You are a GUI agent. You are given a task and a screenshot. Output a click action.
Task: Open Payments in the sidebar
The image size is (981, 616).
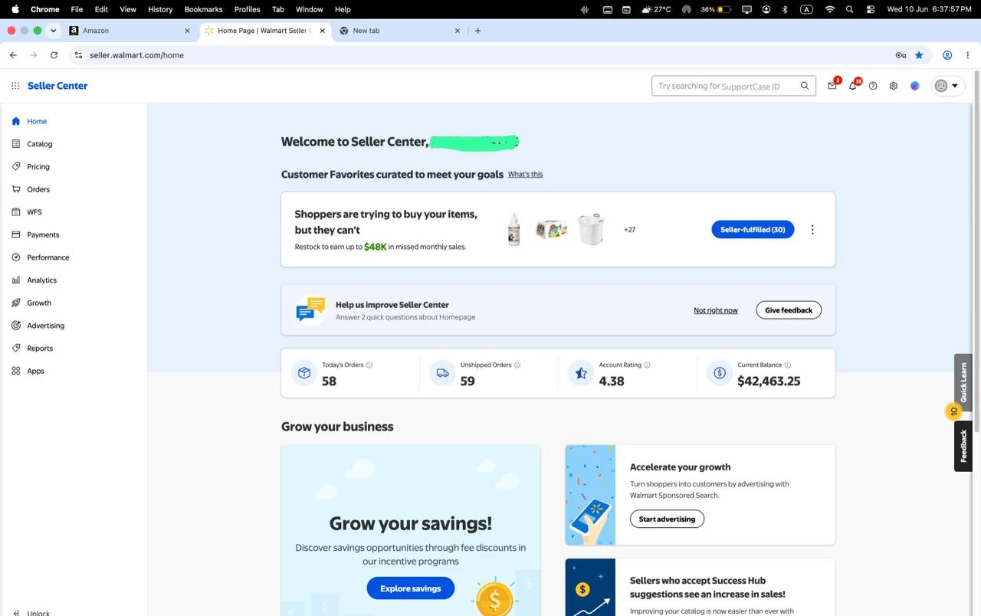click(x=43, y=234)
